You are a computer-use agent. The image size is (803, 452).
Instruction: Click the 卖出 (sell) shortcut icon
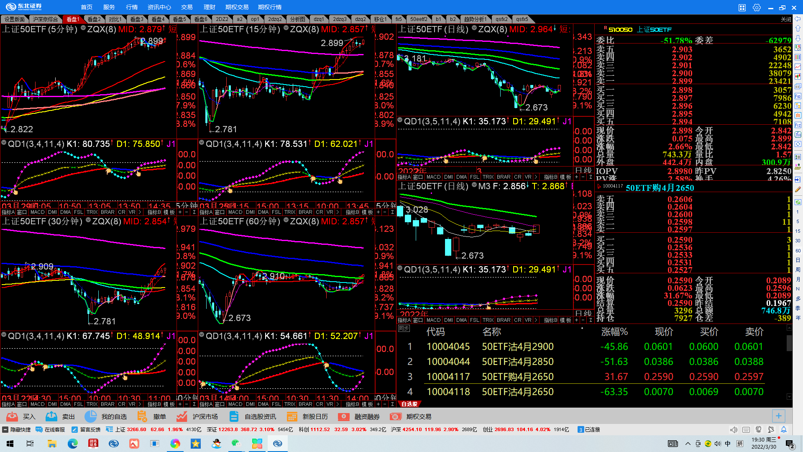point(51,416)
